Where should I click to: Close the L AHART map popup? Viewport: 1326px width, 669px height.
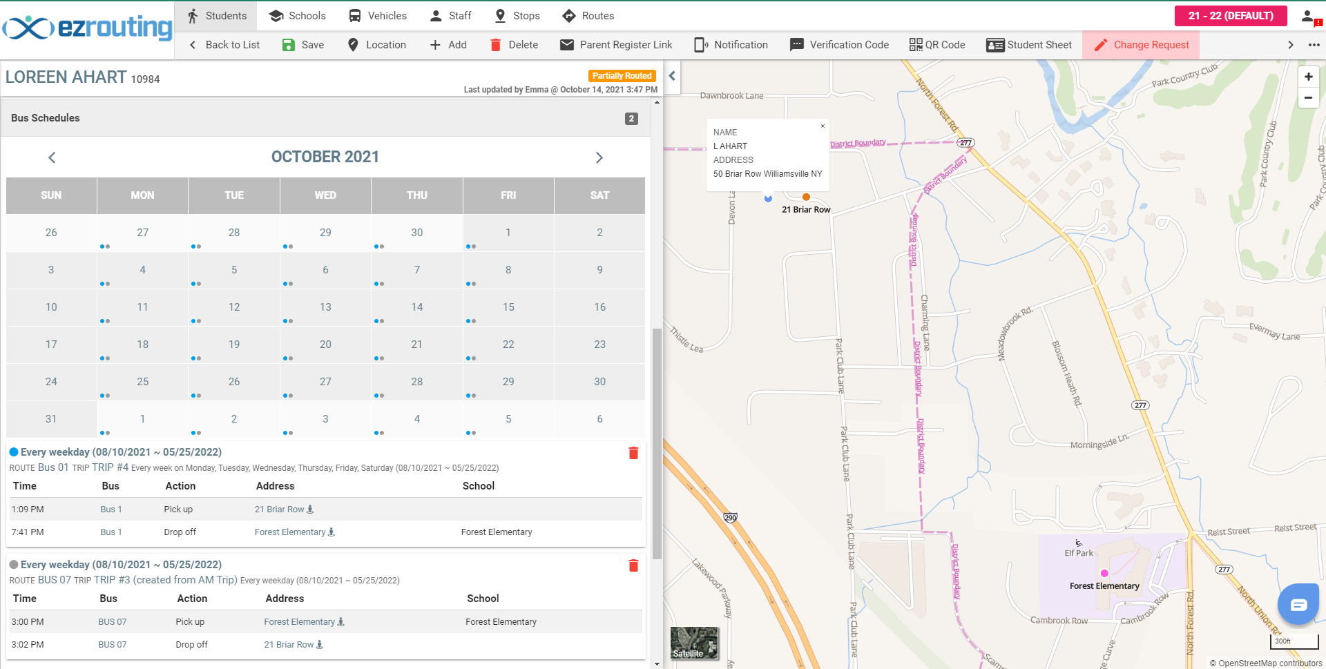tap(823, 126)
